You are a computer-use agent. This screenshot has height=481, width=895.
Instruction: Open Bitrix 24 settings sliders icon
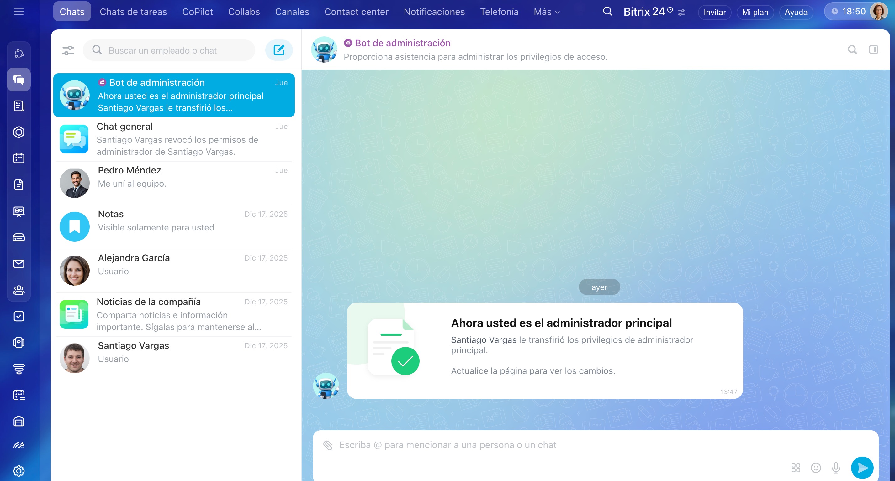click(x=681, y=13)
